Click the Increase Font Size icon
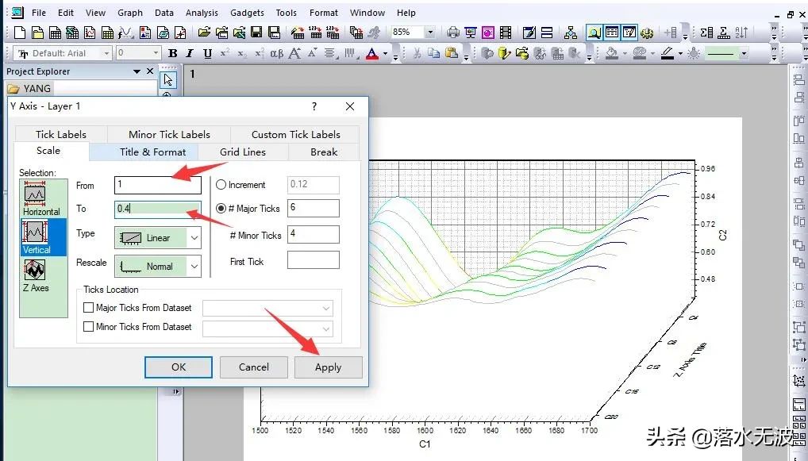This screenshot has width=808, height=461. (294, 53)
